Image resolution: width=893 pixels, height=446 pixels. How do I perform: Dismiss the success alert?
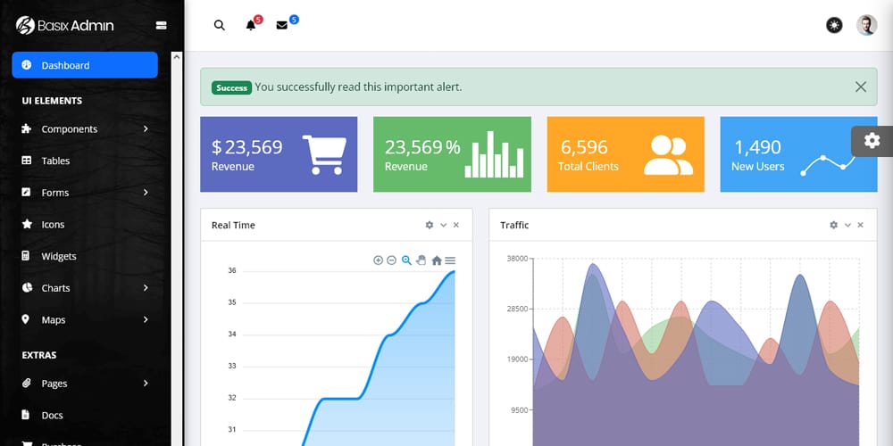(x=860, y=87)
